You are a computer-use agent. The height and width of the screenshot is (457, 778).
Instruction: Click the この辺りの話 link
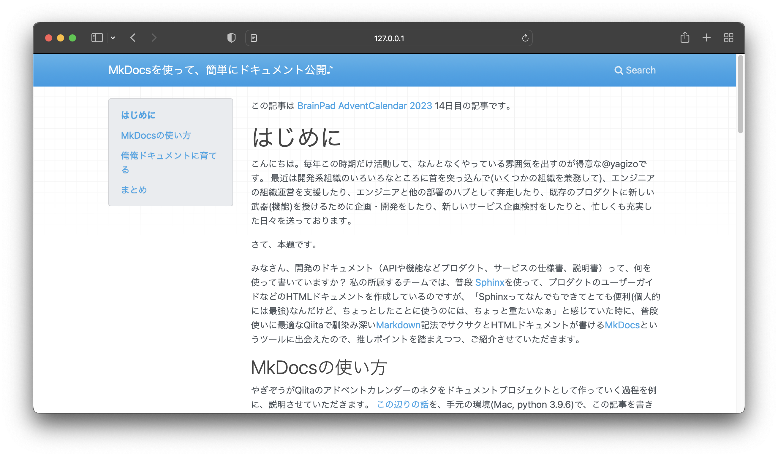(402, 404)
